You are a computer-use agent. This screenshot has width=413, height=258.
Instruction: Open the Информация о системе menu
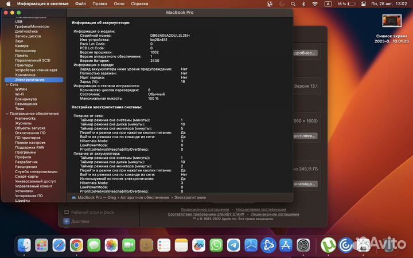pyautogui.click(x=42, y=4)
